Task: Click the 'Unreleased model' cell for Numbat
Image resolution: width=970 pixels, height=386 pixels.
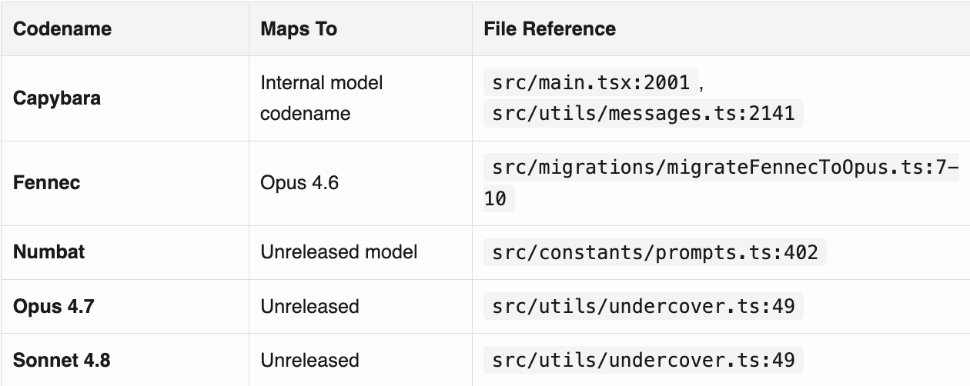Action: (339, 251)
